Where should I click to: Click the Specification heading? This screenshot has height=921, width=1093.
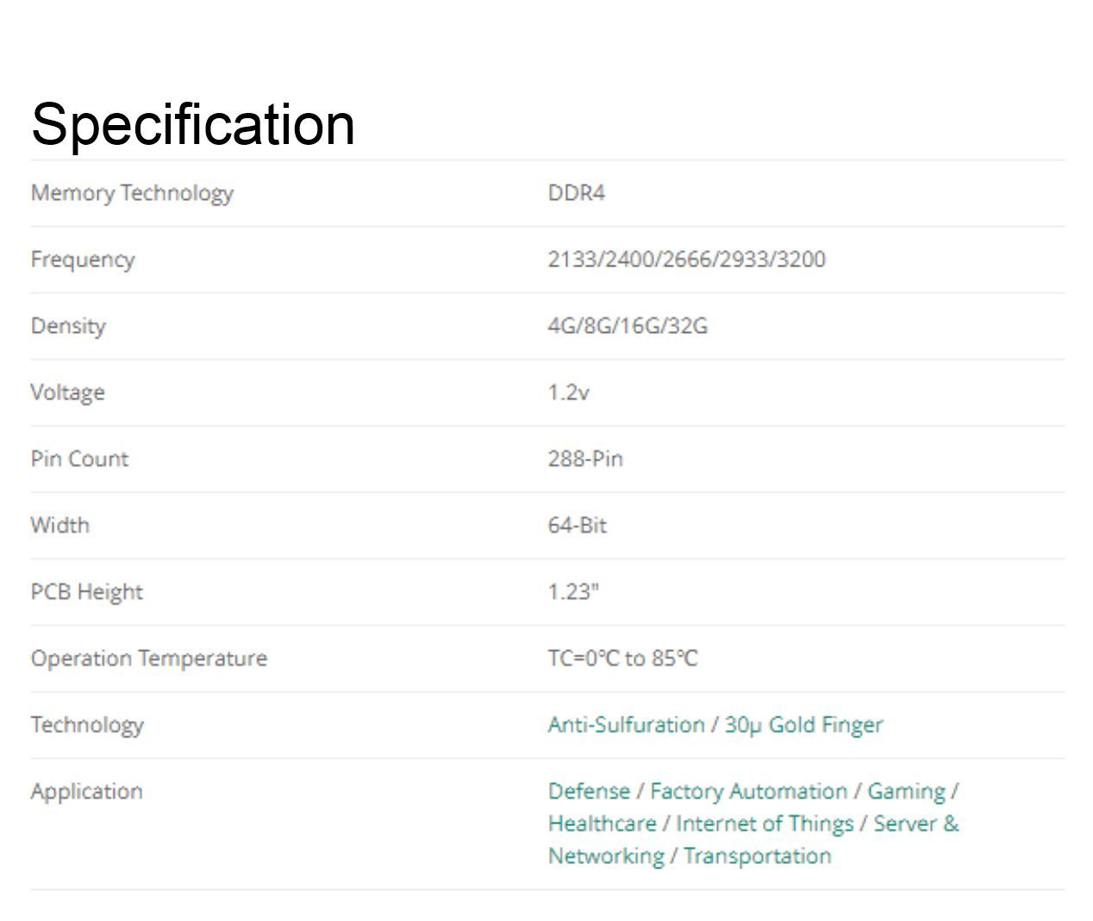coord(193,123)
